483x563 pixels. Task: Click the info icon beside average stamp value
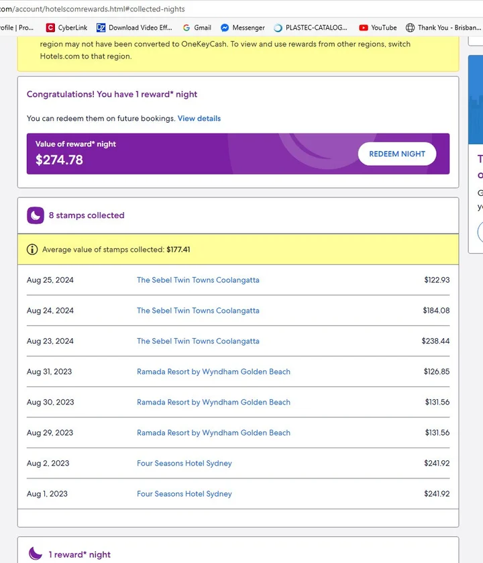[x=32, y=249]
